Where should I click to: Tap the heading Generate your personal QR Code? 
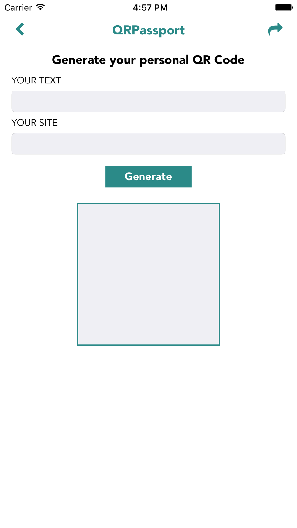pos(148,60)
